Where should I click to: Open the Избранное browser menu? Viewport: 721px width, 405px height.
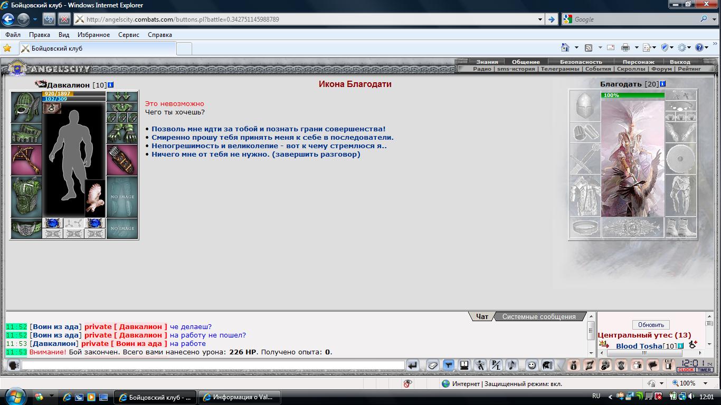coord(93,35)
